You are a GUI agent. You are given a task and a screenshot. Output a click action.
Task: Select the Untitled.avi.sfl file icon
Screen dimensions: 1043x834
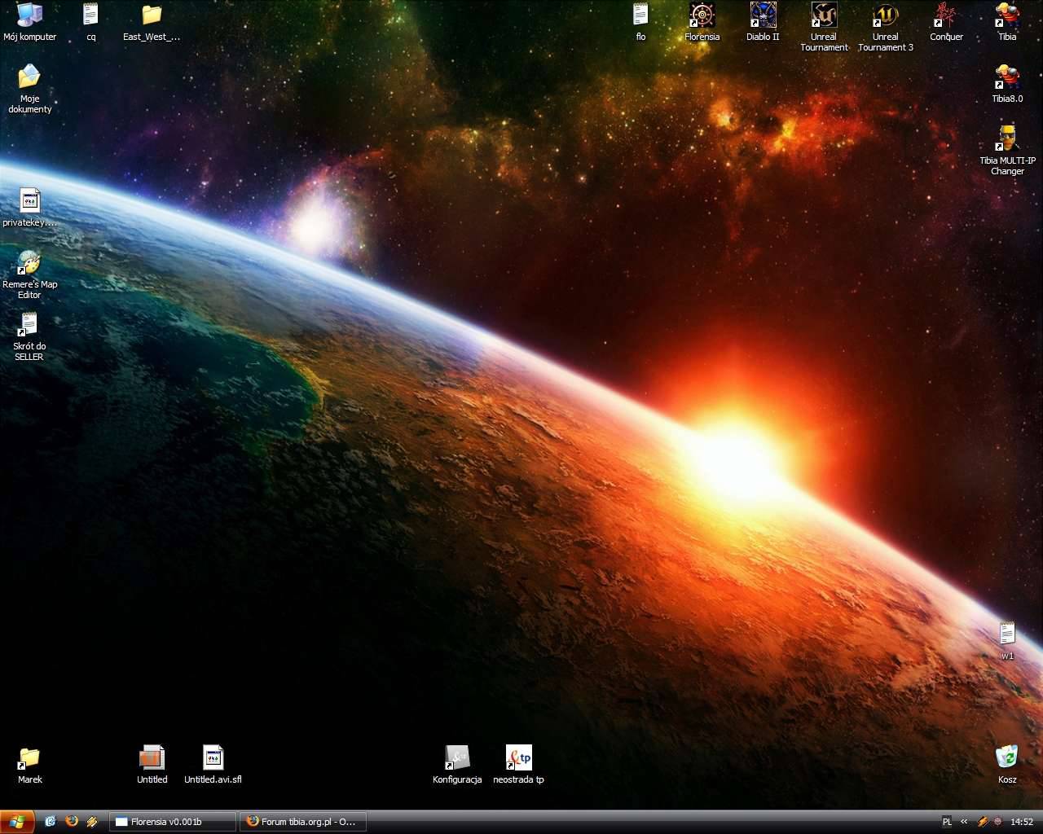click(x=213, y=765)
